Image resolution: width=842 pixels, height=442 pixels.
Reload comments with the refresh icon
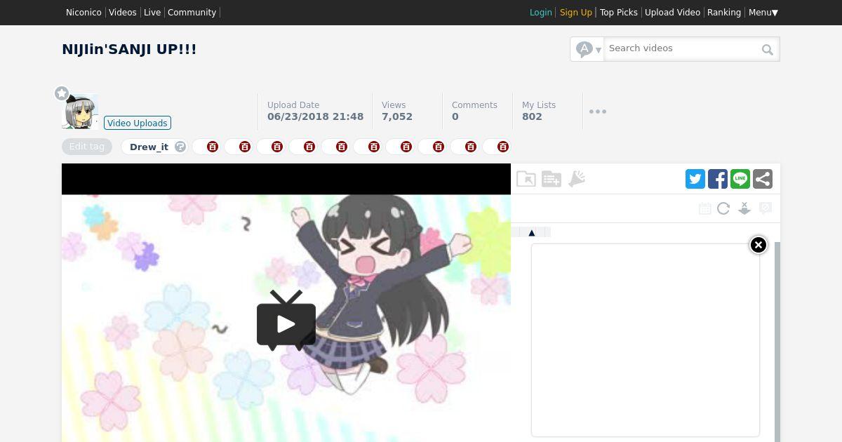(723, 208)
